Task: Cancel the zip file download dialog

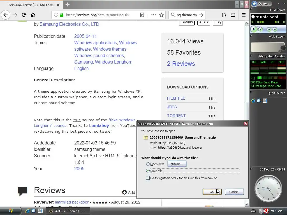Action: pos(234,192)
